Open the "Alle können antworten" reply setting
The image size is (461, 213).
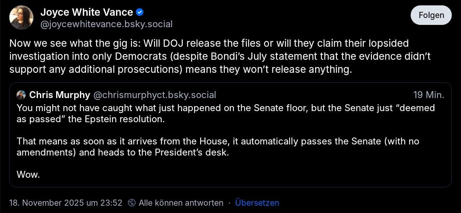click(181, 203)
